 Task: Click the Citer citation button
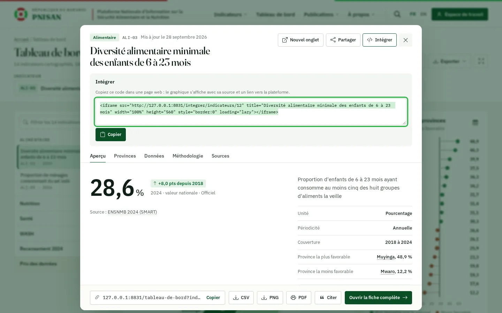point(328,298)
